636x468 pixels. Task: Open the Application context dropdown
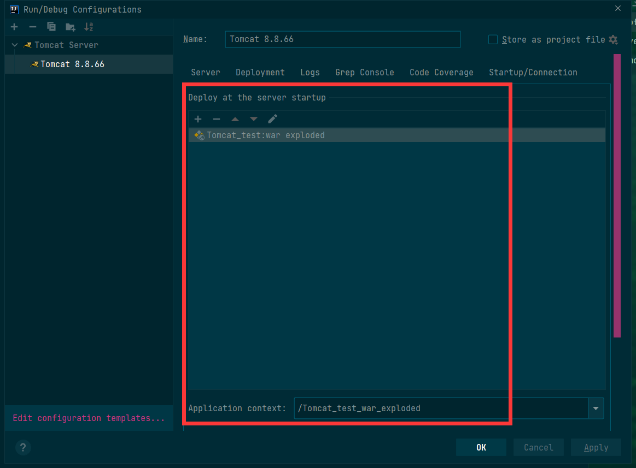[596, 408]
